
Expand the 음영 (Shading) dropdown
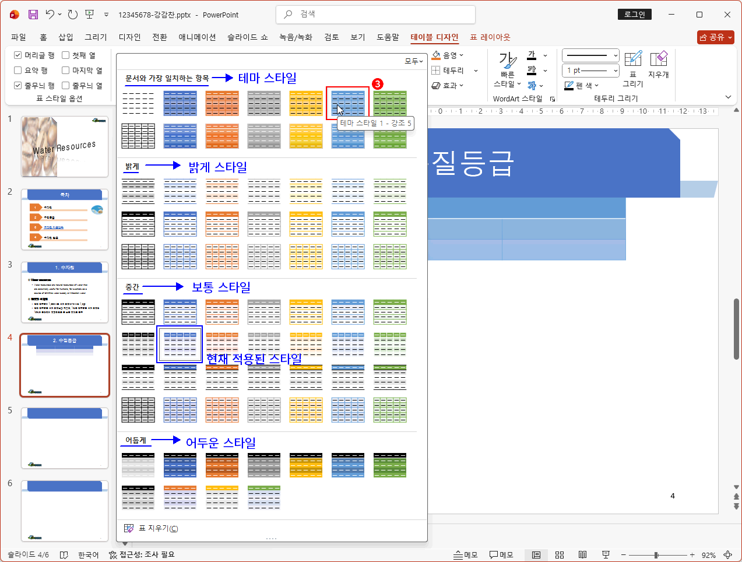click(461, 55)
